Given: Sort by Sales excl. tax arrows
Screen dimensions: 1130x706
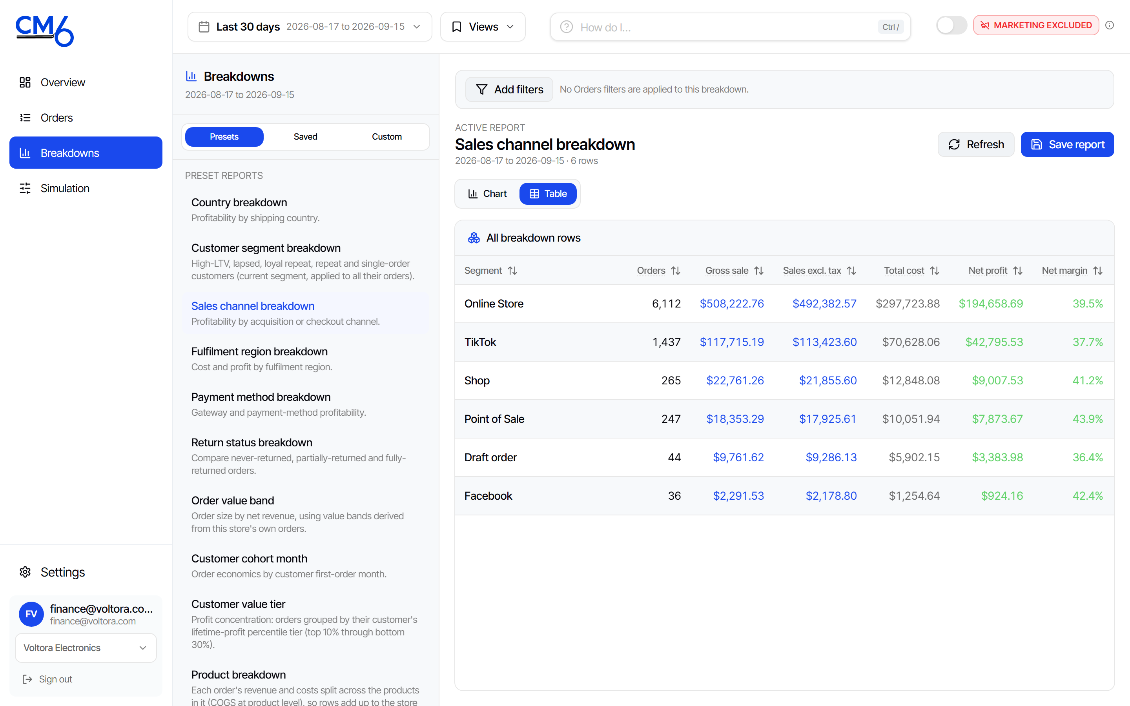Looking at the screenshot, I should click(x=851, y=270).
